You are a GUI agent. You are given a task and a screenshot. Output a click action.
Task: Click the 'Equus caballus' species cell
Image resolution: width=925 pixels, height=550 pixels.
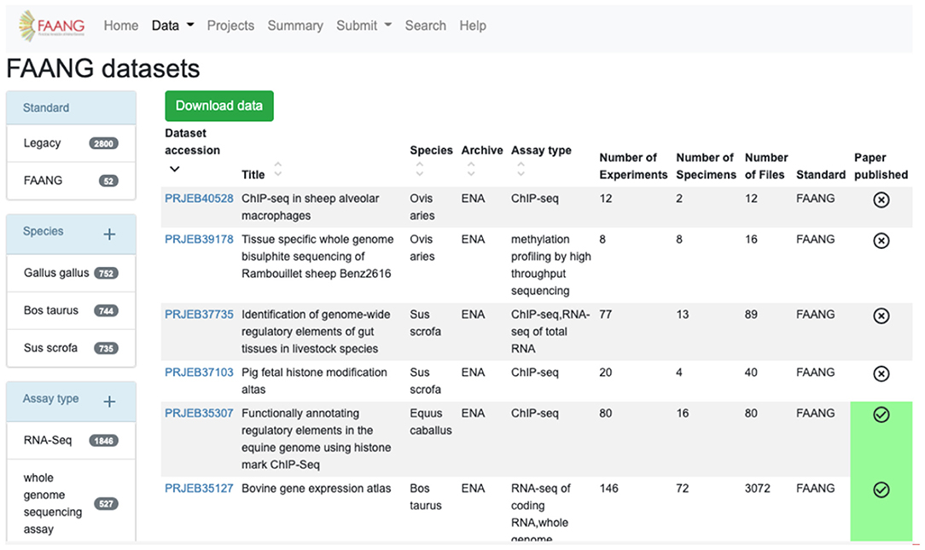tap(431, 421)
